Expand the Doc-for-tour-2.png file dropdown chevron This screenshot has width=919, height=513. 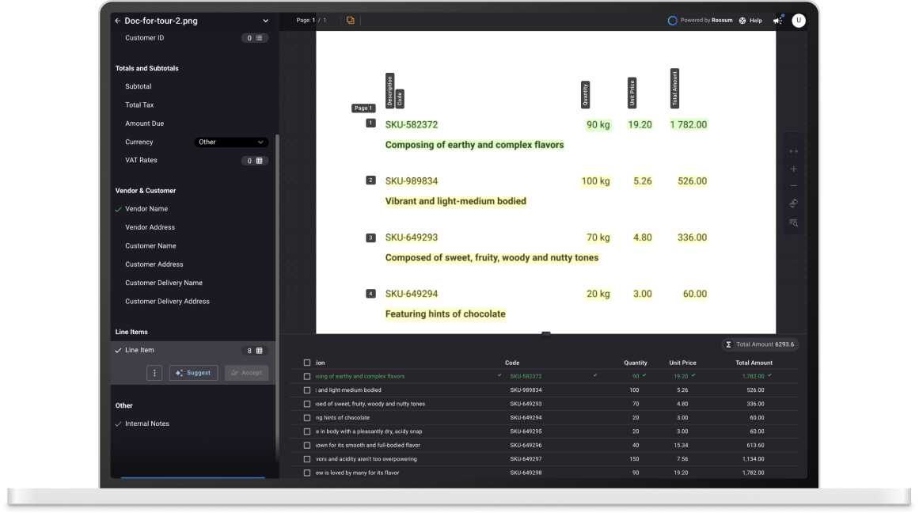[x=265, y=21]
